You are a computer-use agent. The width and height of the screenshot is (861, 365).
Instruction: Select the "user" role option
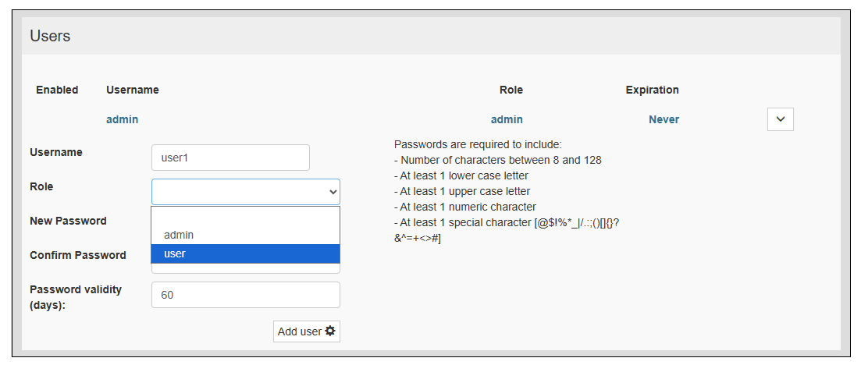click(x=246, y=253)
